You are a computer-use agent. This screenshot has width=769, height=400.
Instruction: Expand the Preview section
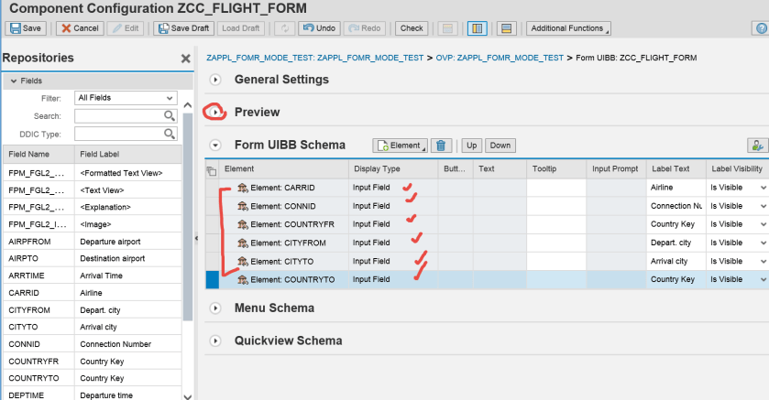[215, 112]
